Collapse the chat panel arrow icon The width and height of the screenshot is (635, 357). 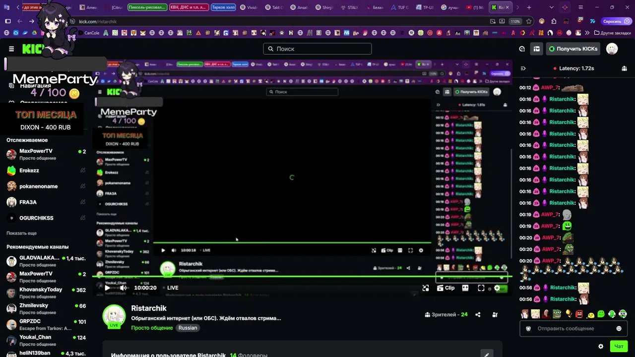click(x=523, y=68)
